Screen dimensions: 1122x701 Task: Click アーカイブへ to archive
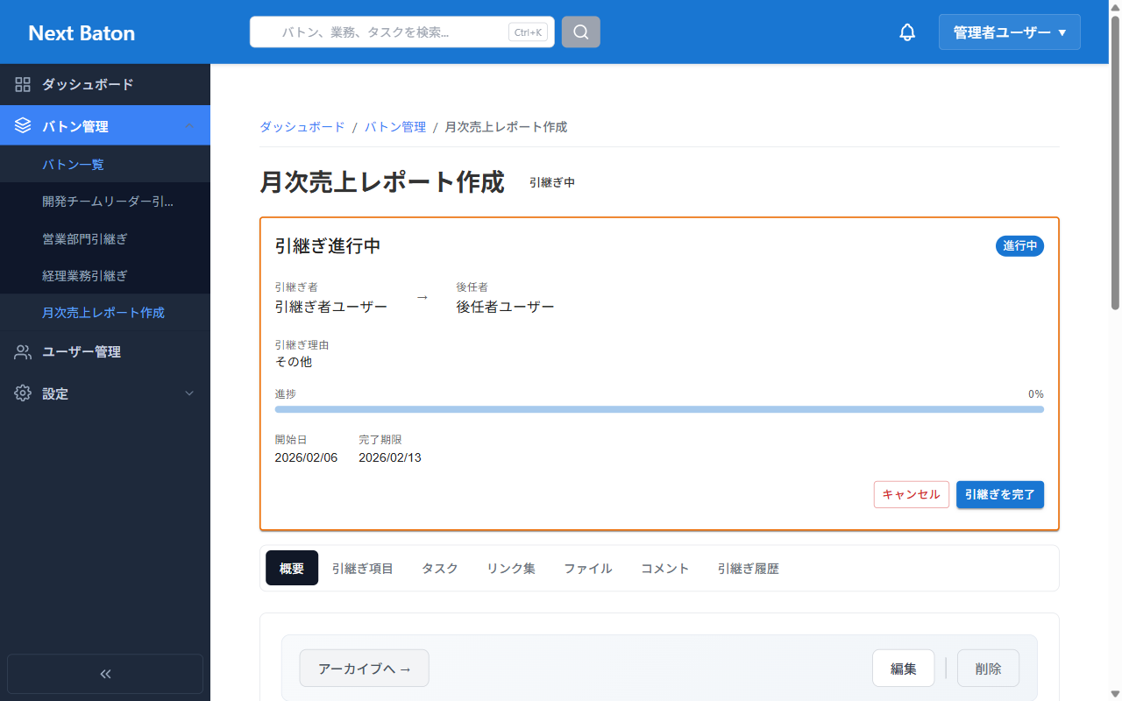[x=364, y=667]
